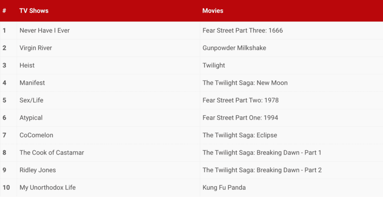This screenshot has height=197, width=383.
Task: Select Fear Street Part Three: 1666
Action: (243, 31)
